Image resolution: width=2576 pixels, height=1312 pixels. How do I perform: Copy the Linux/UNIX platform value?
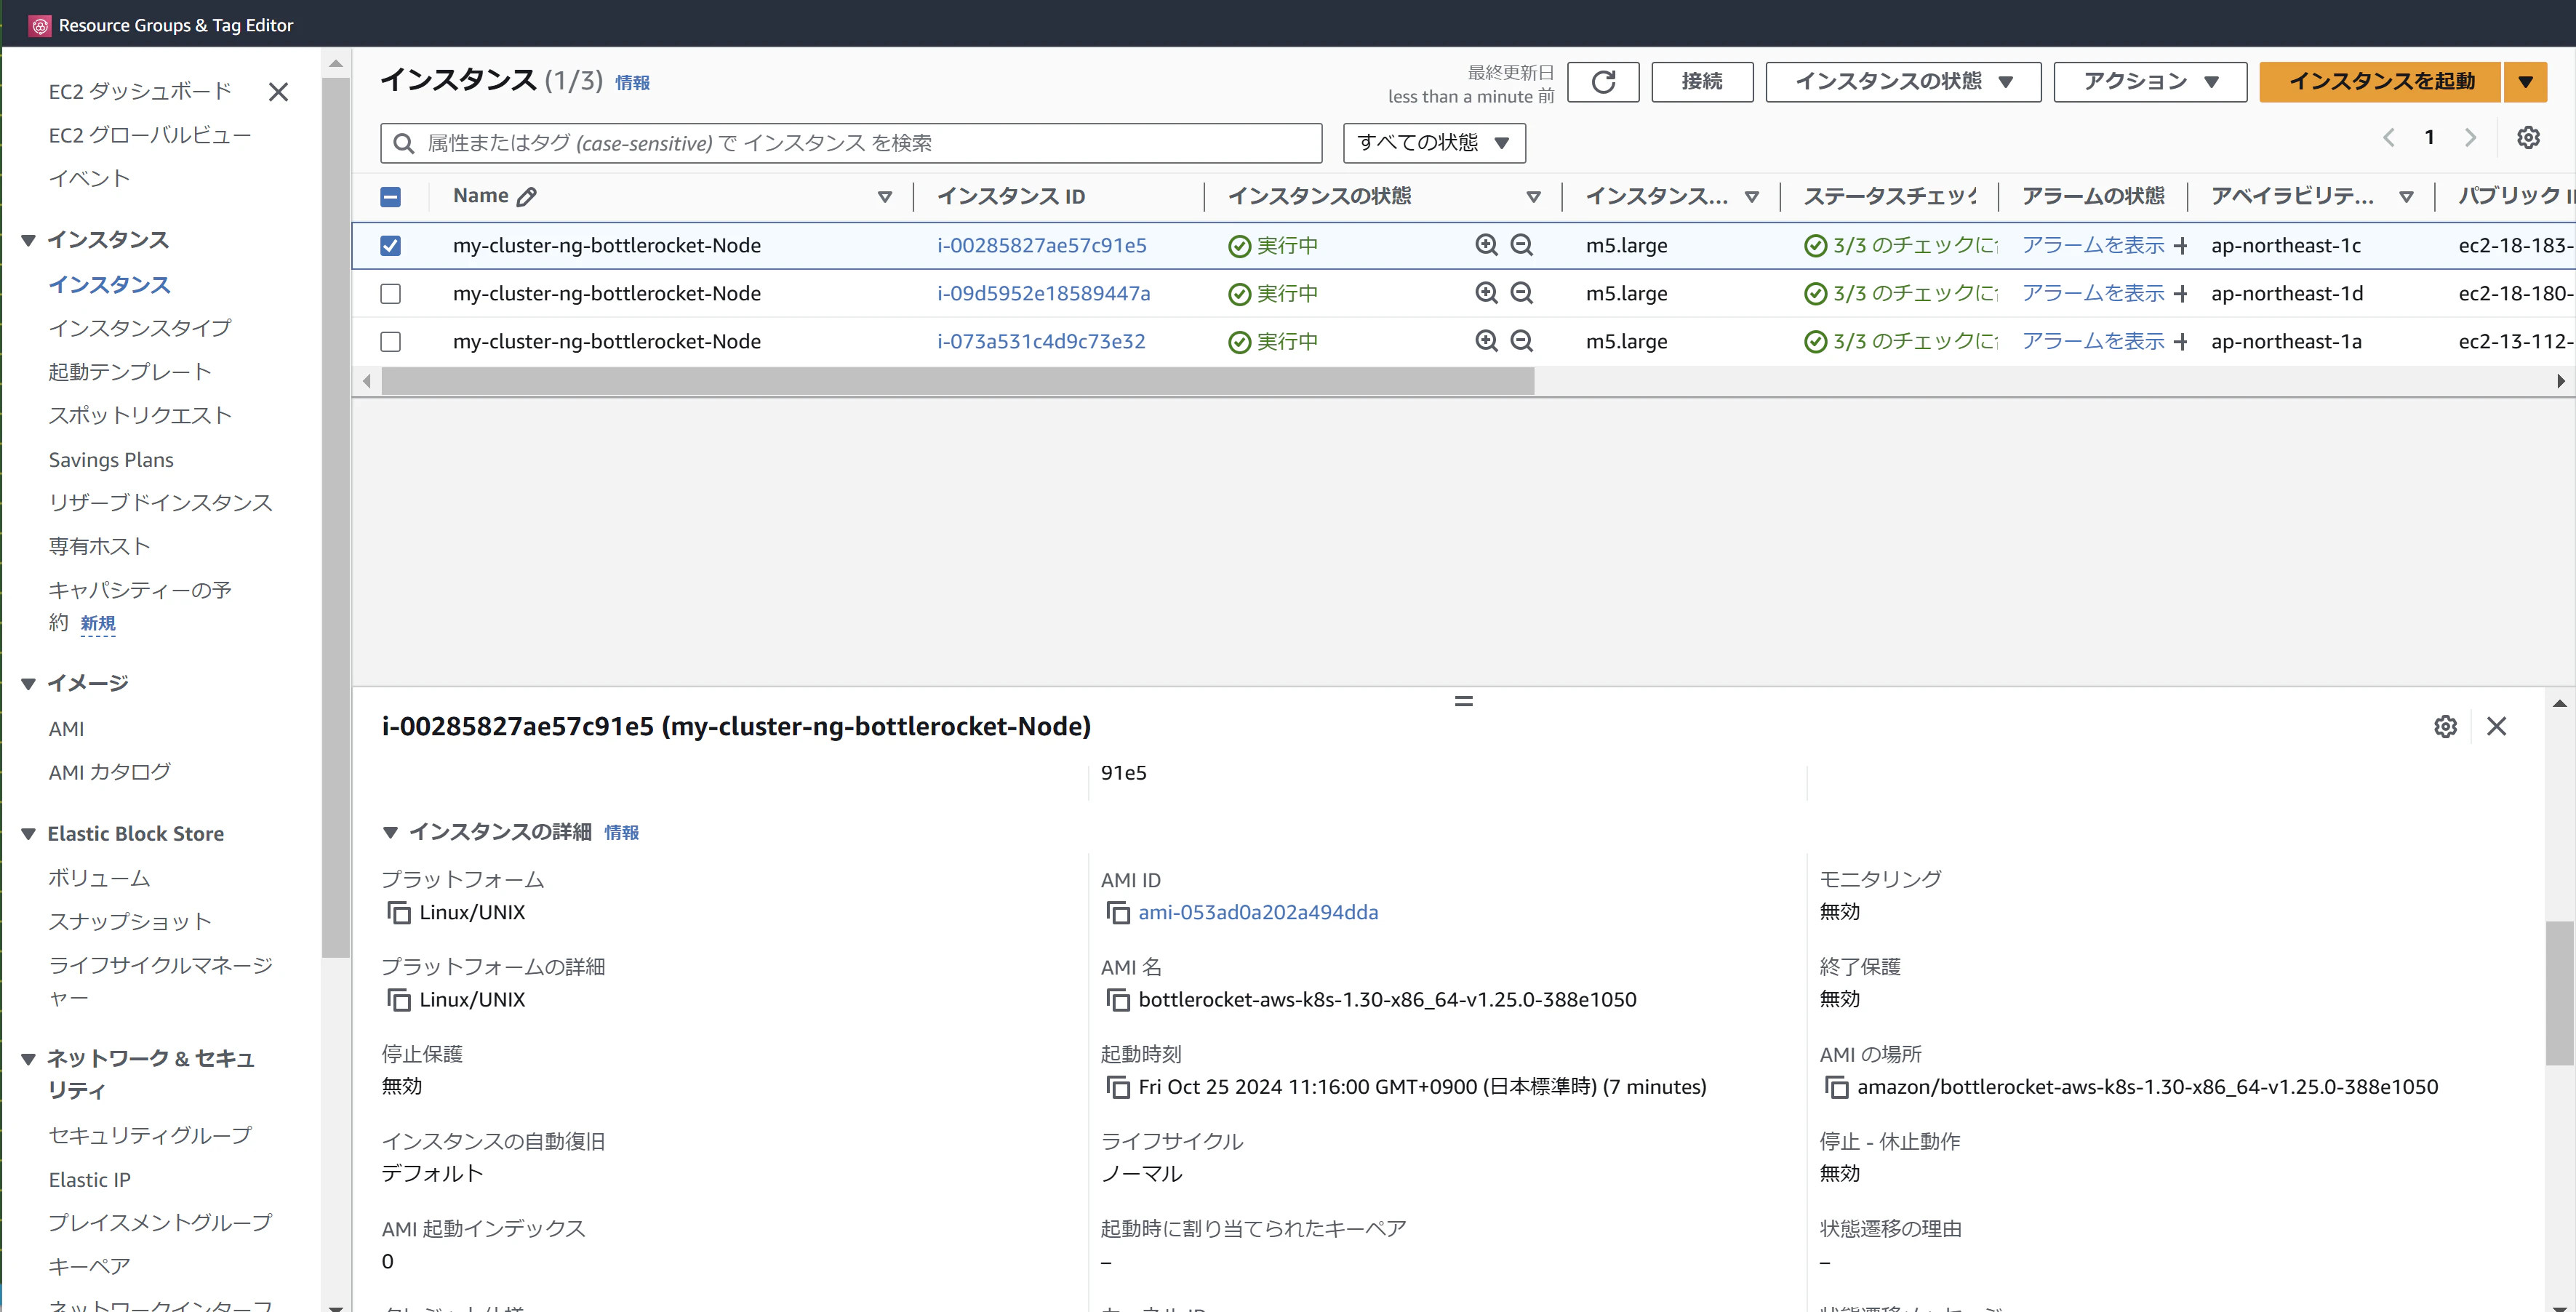(398, 913)
